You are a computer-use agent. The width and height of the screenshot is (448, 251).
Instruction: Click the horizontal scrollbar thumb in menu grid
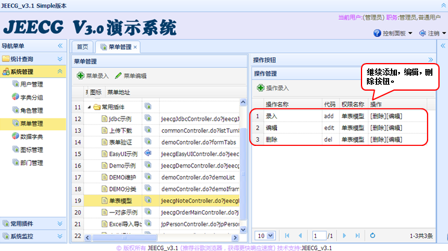coord(124,238)
